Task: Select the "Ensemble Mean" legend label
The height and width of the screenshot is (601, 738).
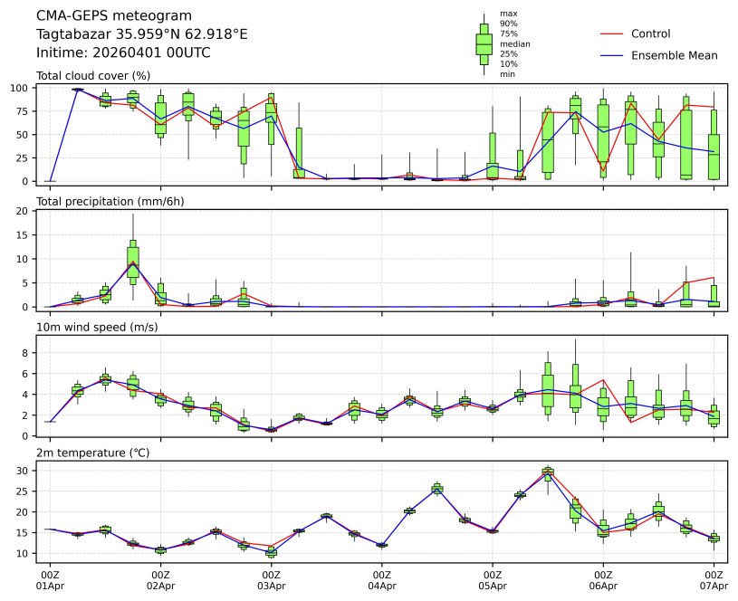Action: (x=674, y=55)
